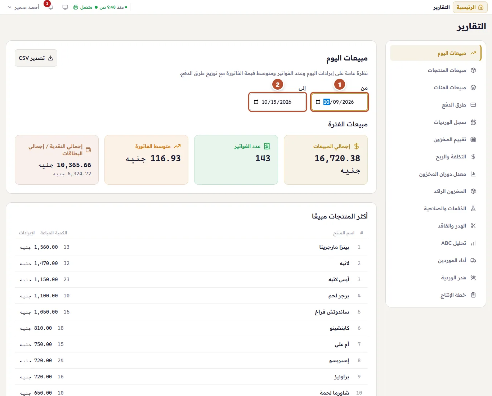Click the 143 invoices count value
This screenshot has height=396, width=492.
tap(263, 158)
